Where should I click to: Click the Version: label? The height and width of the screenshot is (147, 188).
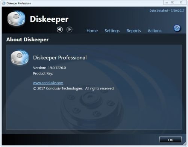(x=39, y=68)
